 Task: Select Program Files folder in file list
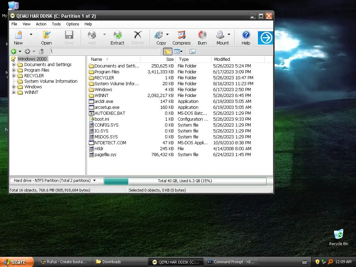click(107, 72)
